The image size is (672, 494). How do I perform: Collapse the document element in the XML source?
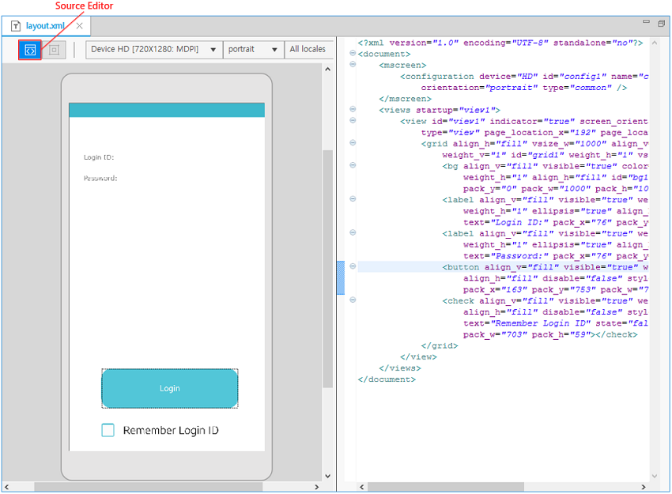353,54
